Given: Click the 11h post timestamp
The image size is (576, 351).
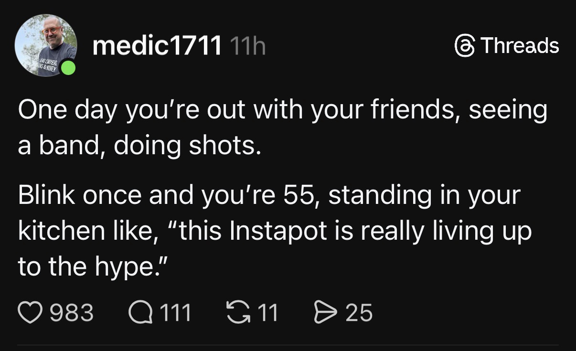Looking at the screenshot, I should pyautogui.click(x=247, y=46).
